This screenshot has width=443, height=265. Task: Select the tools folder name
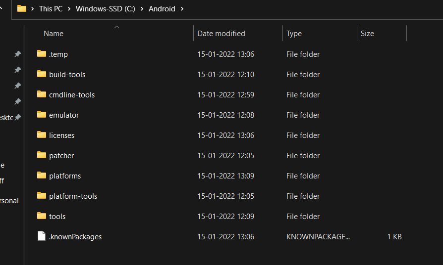[x=57, y=217]
